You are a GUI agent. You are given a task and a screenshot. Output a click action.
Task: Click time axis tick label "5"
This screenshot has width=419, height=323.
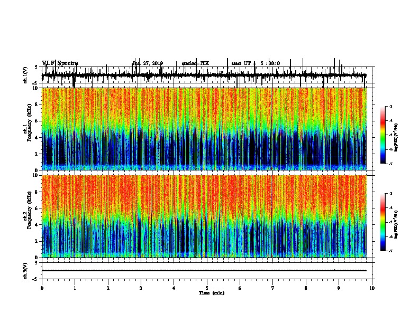207,288
